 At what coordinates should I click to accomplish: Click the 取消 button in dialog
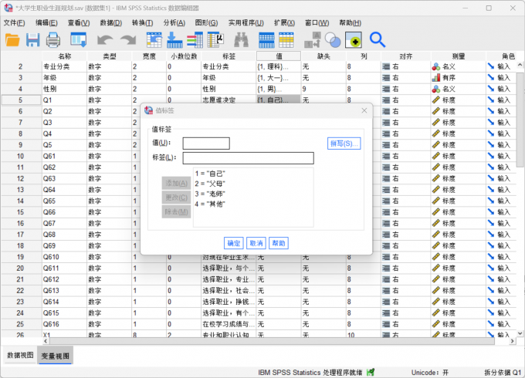pyautogui.click(x=256, y=243)
